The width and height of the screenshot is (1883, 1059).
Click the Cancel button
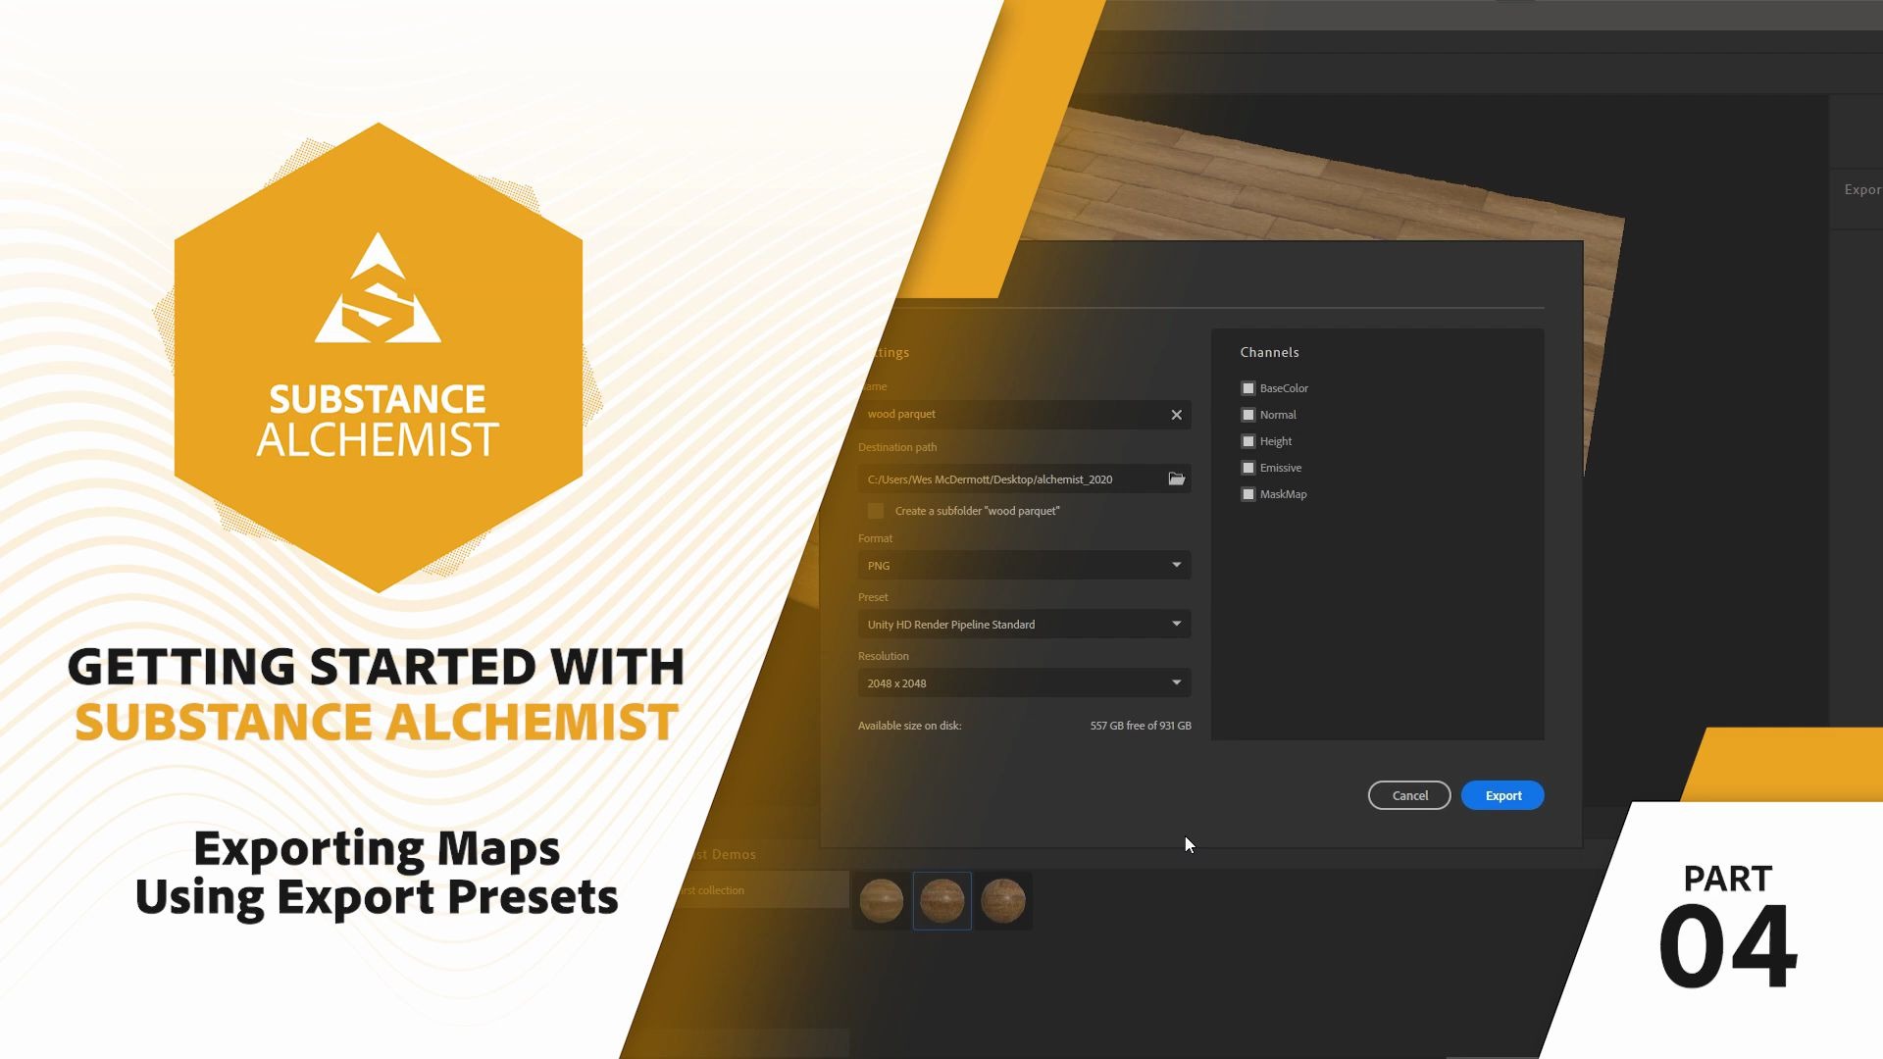[1409, 795]
